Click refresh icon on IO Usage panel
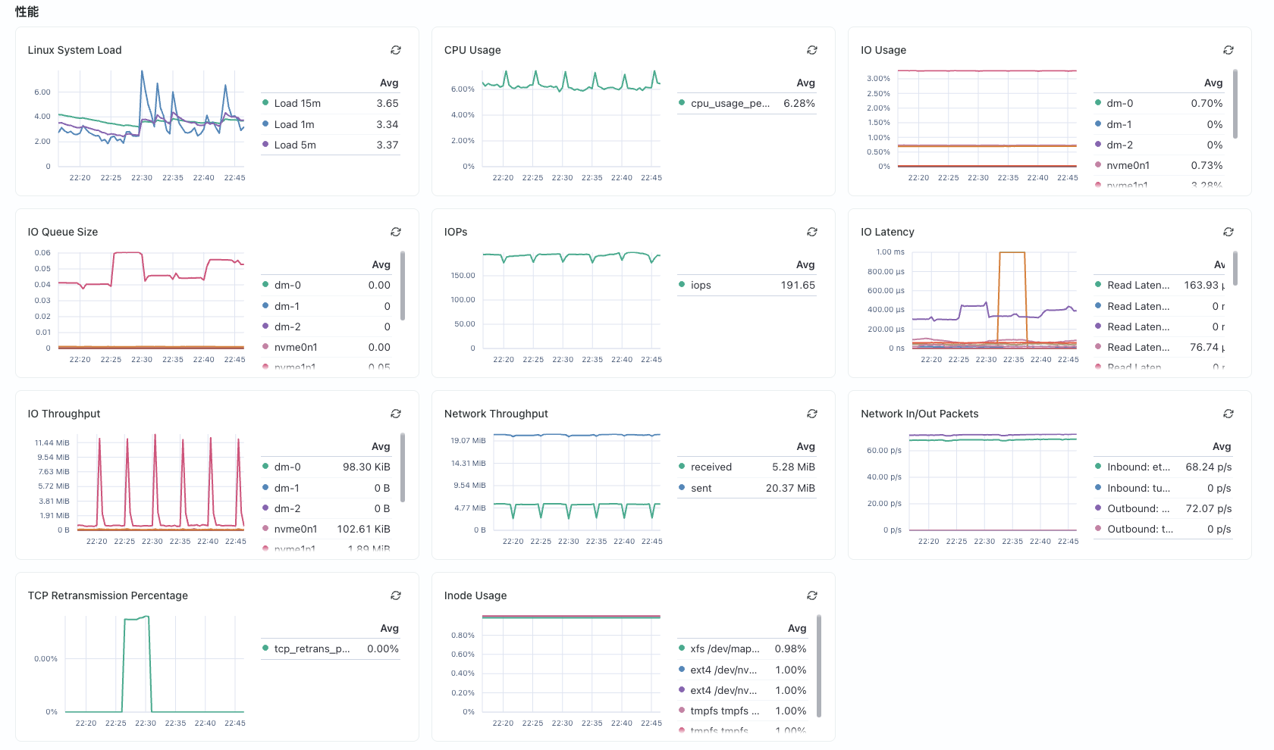 pos(1228,50)
